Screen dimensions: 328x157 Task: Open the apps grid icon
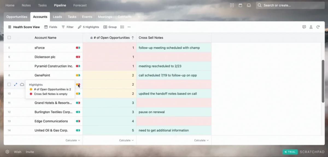[232, 5]
